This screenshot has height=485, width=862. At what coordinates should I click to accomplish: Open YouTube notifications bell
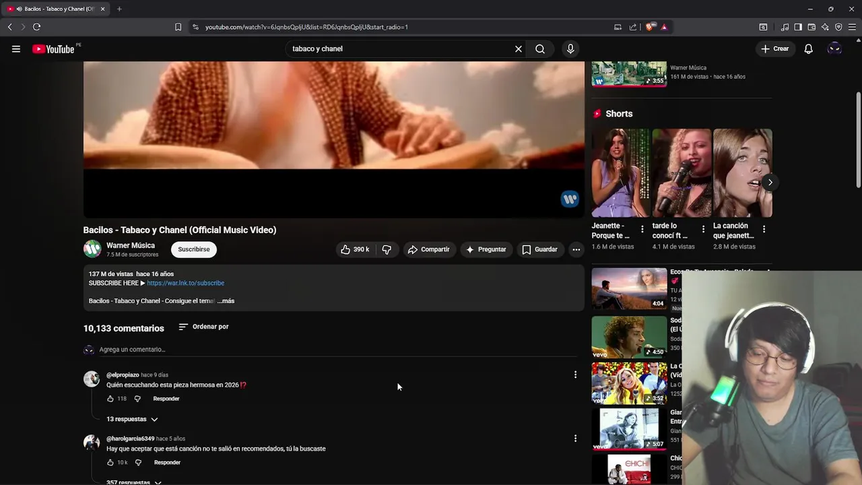pos(808,48)
